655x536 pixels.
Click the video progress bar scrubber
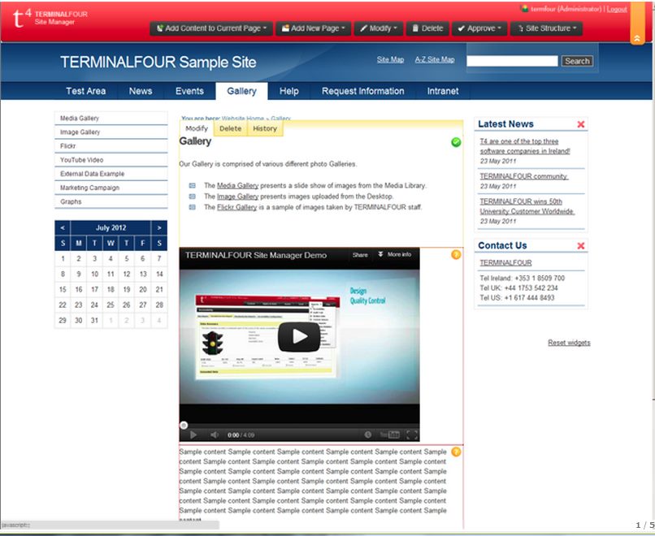(184, 425)
